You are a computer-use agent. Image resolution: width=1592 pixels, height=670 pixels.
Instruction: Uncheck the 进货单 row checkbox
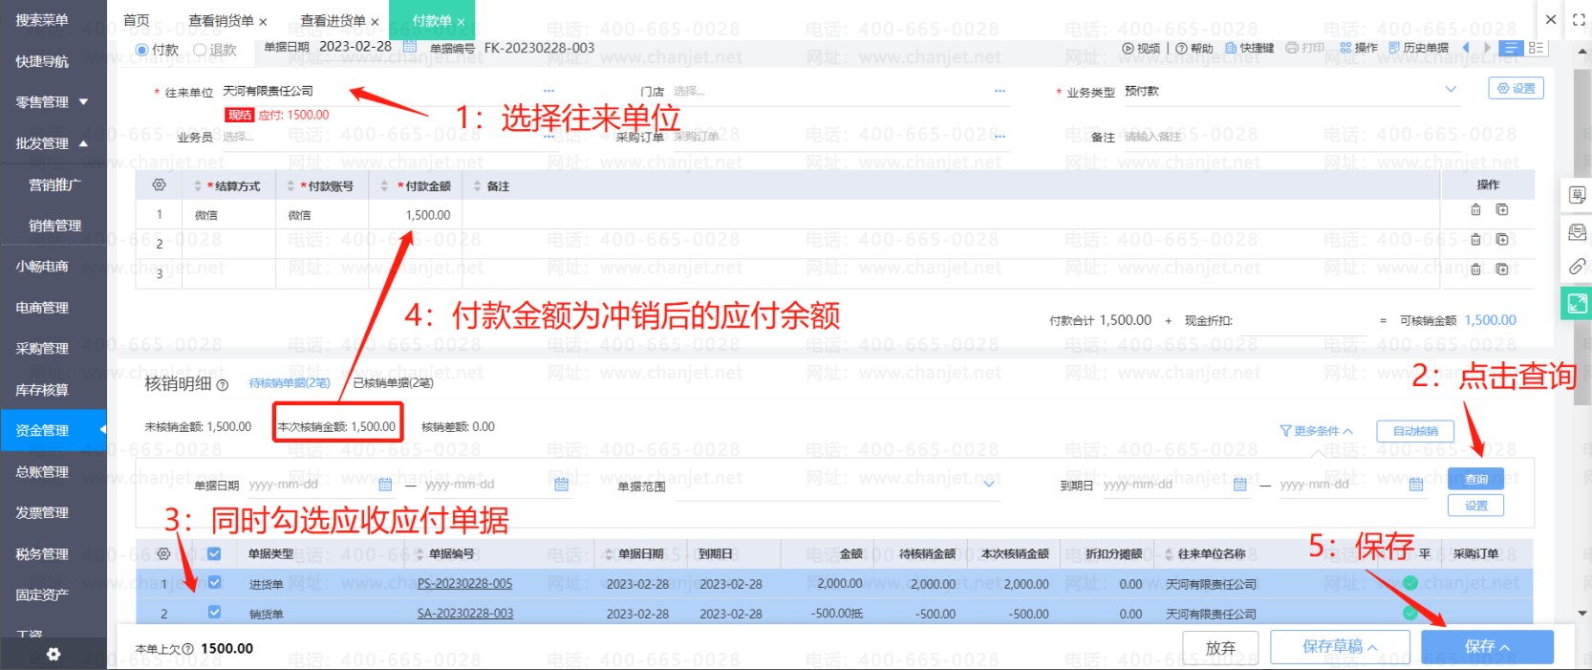point(214,582)
